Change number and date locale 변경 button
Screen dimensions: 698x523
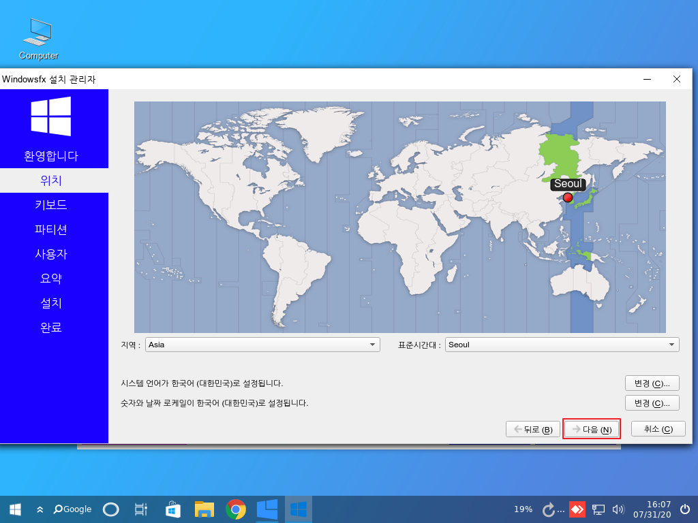click(x=652, y=403)
